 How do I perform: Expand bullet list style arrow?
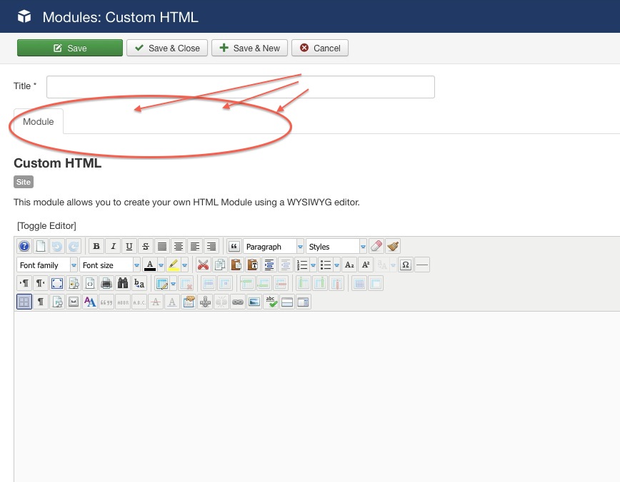coord(337,265)
